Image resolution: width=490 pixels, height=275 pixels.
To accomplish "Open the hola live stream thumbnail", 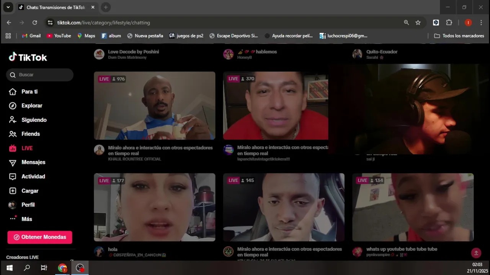I will click(155, 207).
